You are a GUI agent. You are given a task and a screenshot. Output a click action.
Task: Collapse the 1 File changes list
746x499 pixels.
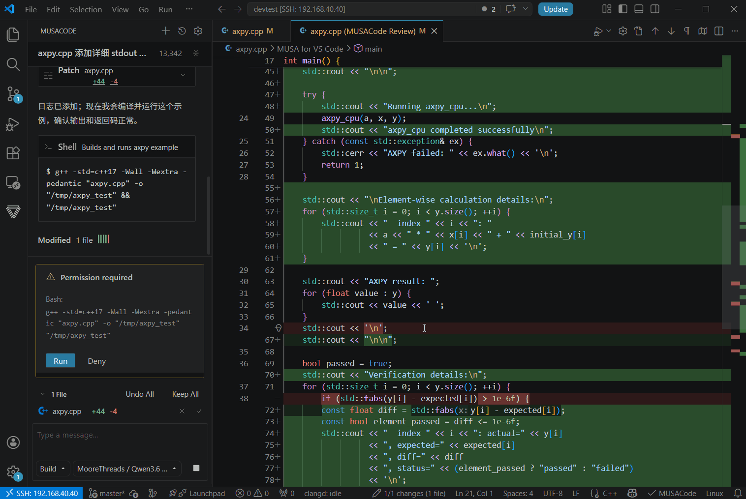(x=43, y=394)
